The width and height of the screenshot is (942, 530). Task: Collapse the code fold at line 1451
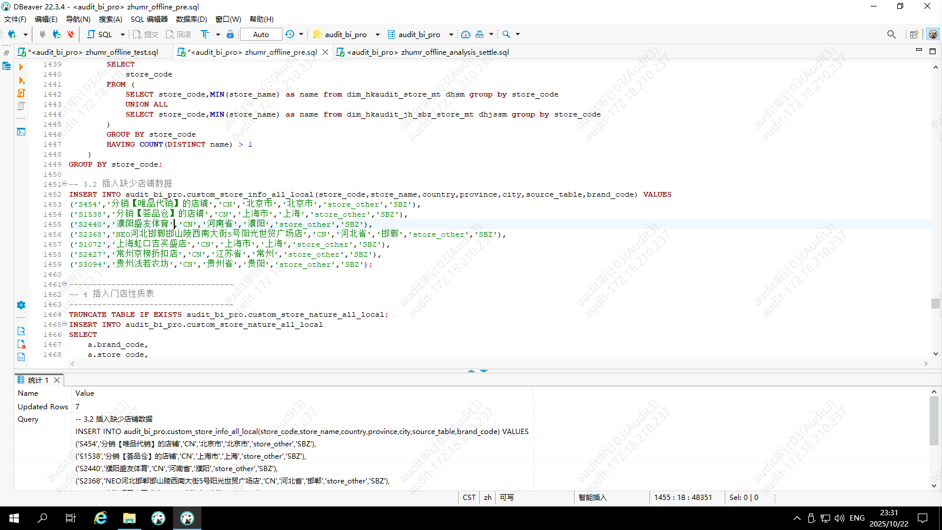65,184
